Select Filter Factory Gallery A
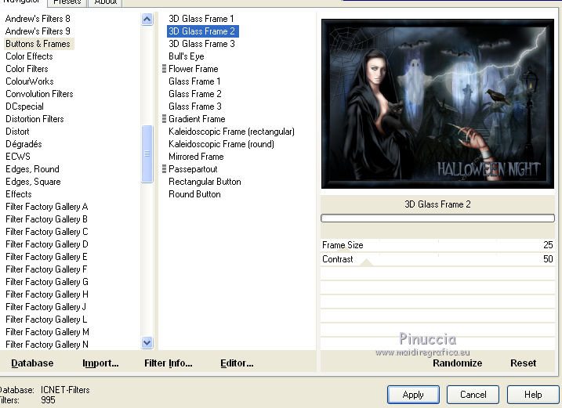This screenshot has width=562, height=408. pyautogui.click(x=46, y=207)
